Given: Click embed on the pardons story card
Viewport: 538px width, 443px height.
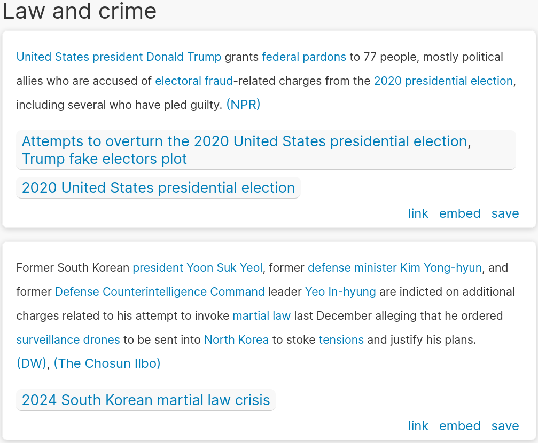Looking at the screenshot, I should pyautogui.click(x=459, y=213).
